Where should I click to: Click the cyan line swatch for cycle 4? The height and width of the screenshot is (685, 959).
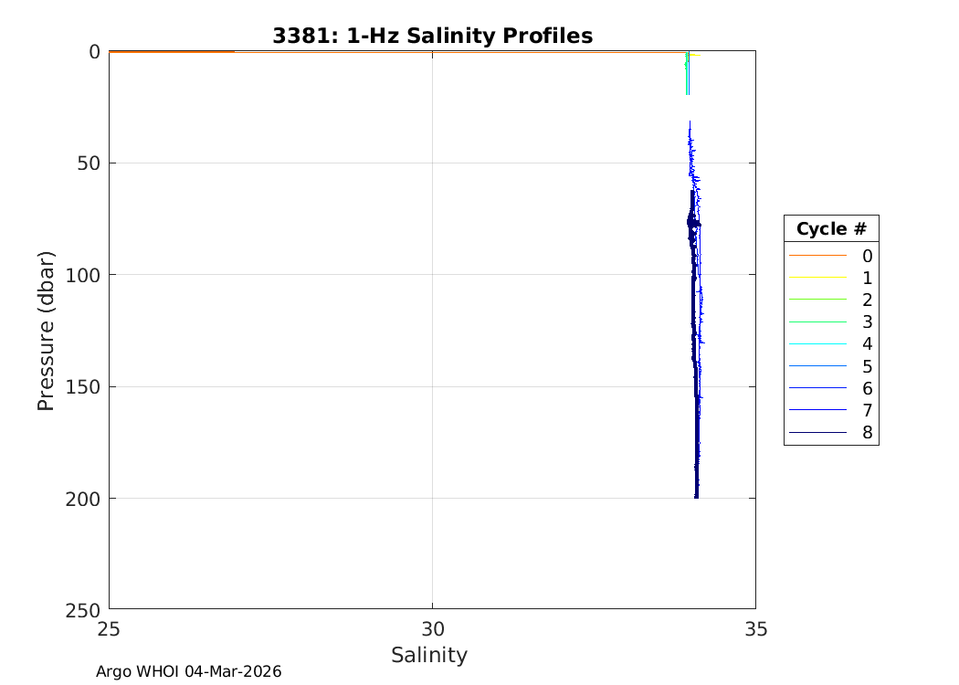pos(817,344)
